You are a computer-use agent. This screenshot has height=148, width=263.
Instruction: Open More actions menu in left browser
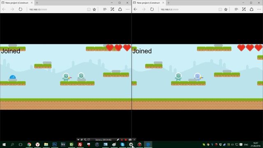[x=128, y=9]
